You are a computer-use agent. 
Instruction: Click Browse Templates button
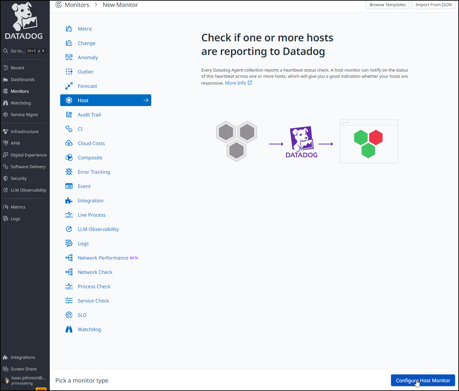[x=387, y=5]
